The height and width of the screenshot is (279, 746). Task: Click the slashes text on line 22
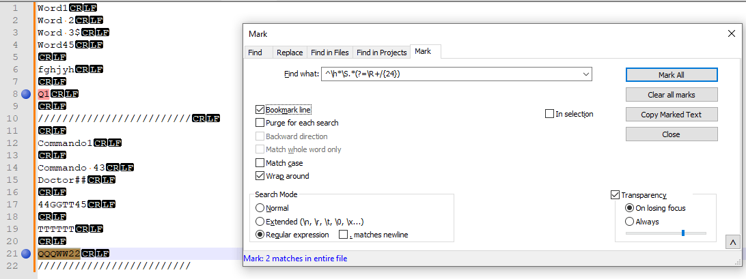114,265
